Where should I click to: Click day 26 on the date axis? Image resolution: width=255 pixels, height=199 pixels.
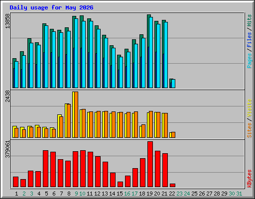[x=202, y=194]
